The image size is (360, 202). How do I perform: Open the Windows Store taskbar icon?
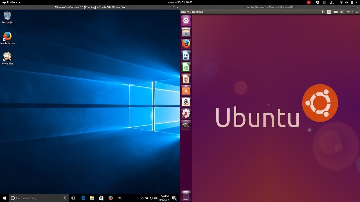coord(101,198)
